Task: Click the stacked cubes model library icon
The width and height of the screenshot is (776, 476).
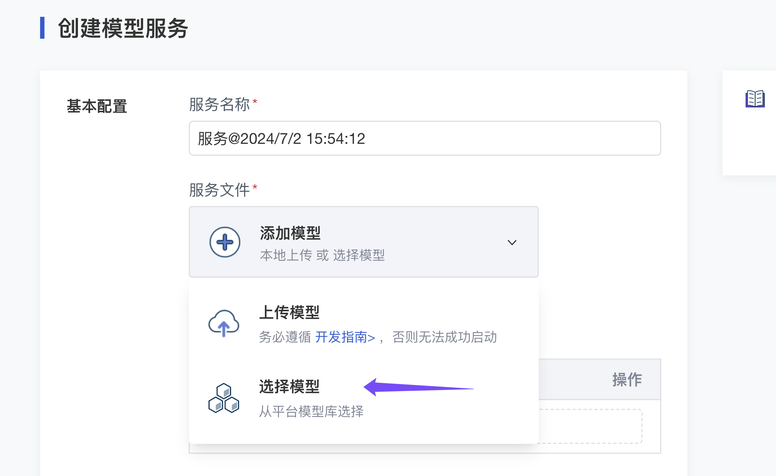Action: [x=224, y=398]
